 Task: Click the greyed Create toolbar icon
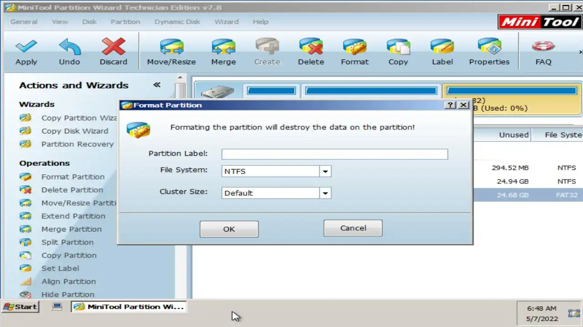[267, 46]
